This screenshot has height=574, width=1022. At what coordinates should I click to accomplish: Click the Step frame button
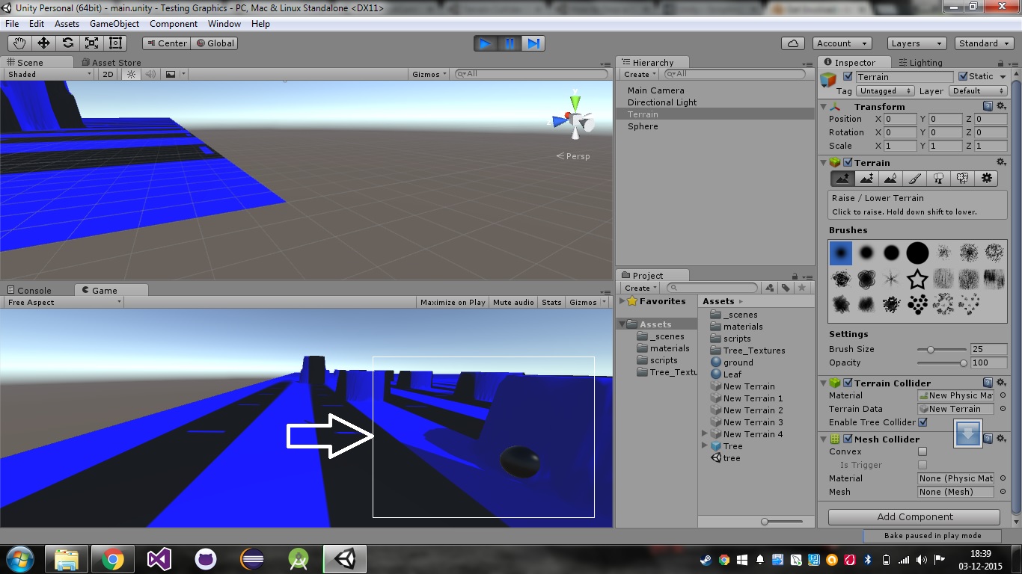(533, 43)
